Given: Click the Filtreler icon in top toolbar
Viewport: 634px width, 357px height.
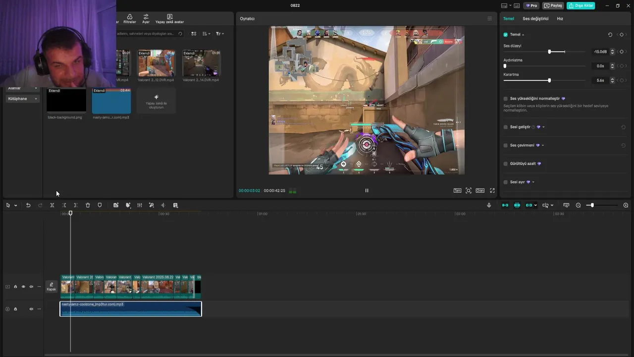Looking at the screenshot, I should point(130,19).
